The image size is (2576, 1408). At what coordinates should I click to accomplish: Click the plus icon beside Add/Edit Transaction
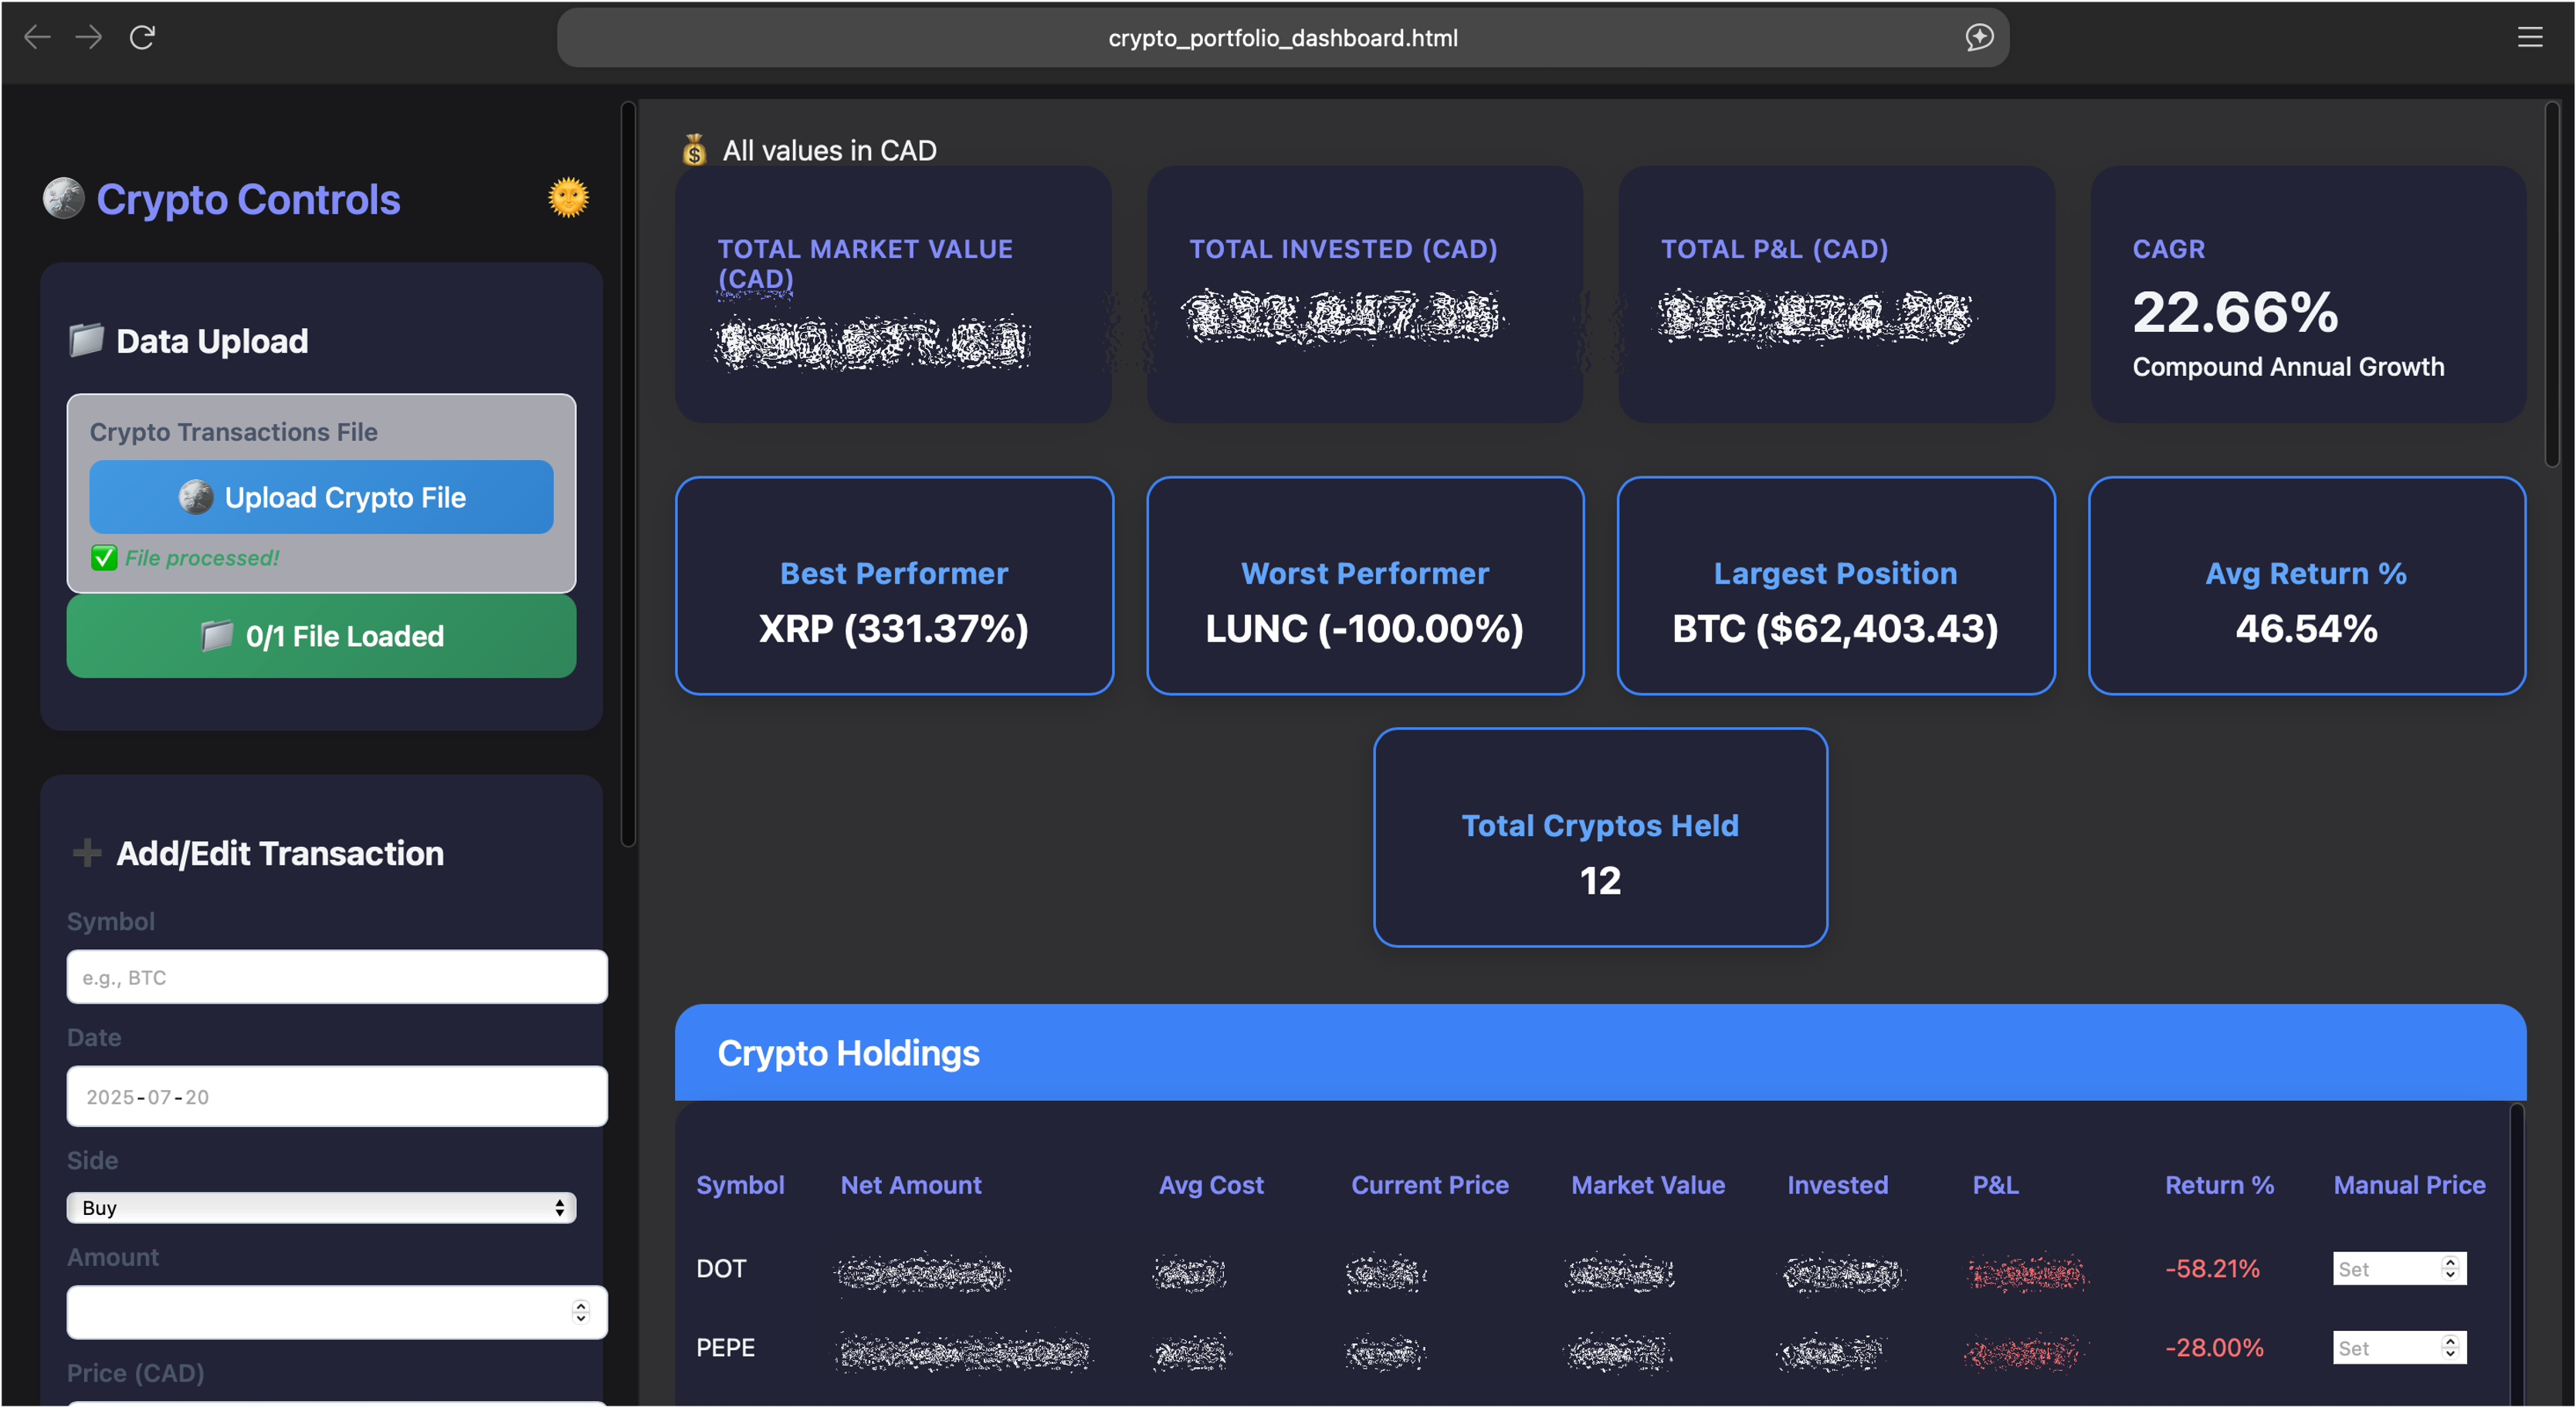(87, 852)
